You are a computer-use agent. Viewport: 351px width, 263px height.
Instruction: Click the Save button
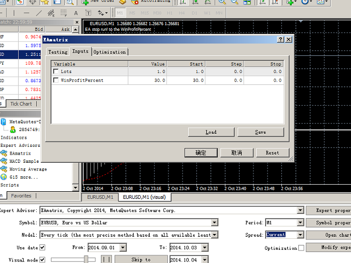tap(261, 132)
